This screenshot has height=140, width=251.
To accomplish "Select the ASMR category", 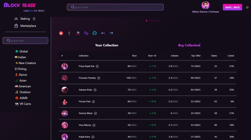I will 21,98.
